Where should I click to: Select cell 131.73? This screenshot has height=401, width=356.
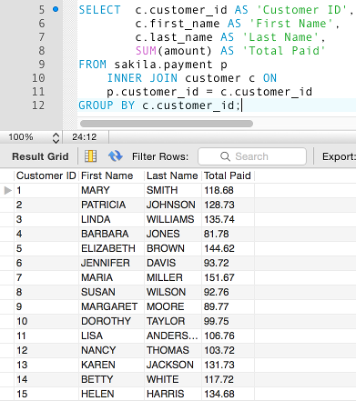pos(228,365)
